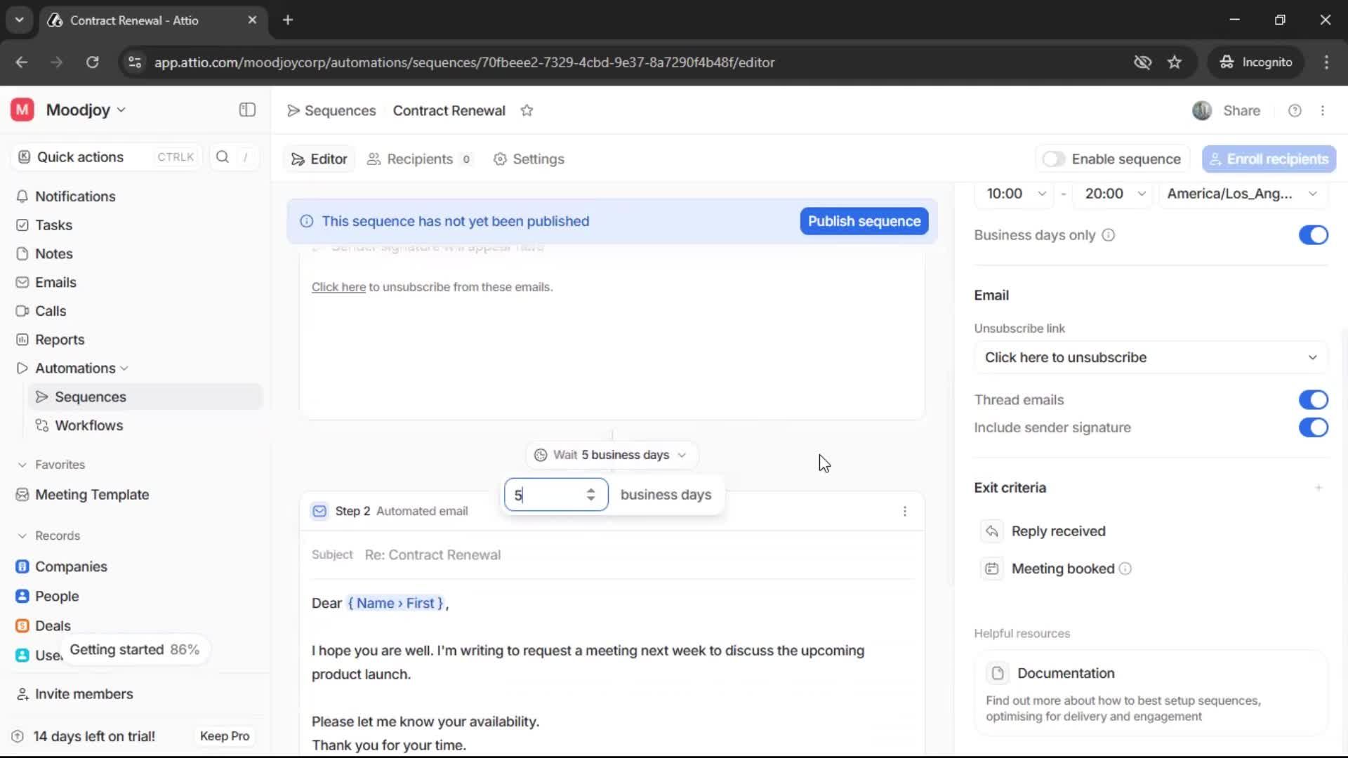Screen dimensions: 1348x758
Task: Open the Settings tab
Action: (529, 159)
